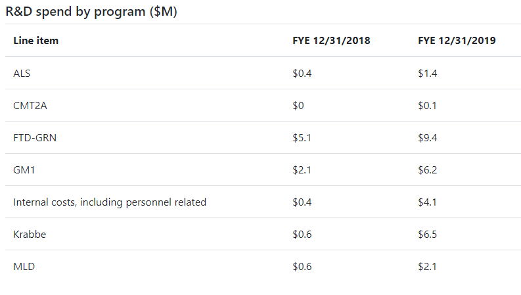The width and height of the screenshot is (521, 295).
Task: Select the MLD row label
Action: (24, 267)
